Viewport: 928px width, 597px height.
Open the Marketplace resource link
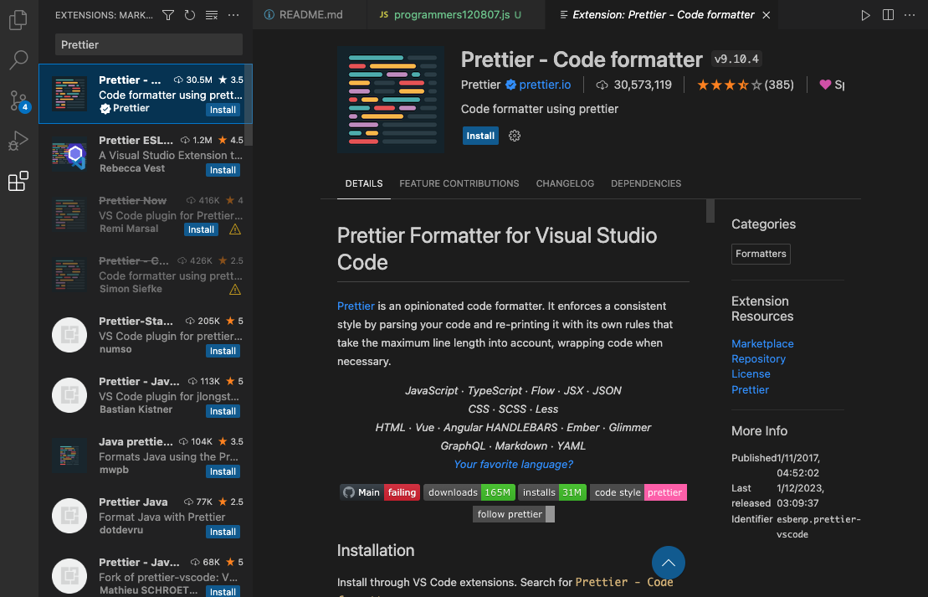click(762, 343)
